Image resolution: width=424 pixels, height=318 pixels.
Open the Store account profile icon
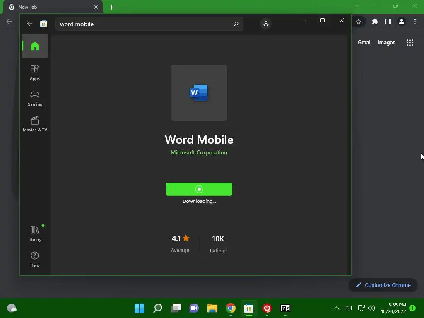point(266,24)
